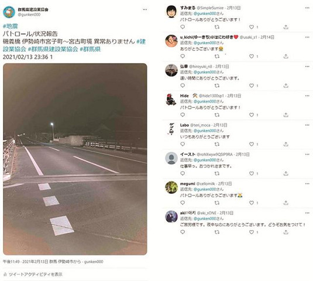313x281 pixels.
Task: Open more options on main tweet
Action: pos(145,9)
